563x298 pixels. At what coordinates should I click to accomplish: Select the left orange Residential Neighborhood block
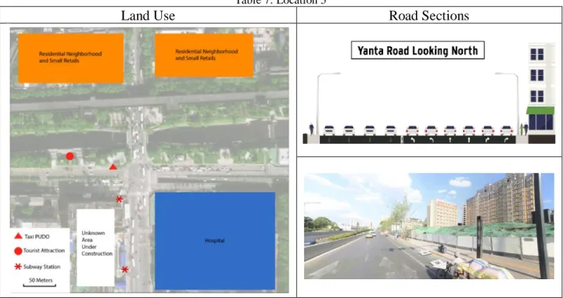click(x=70, y=58)
